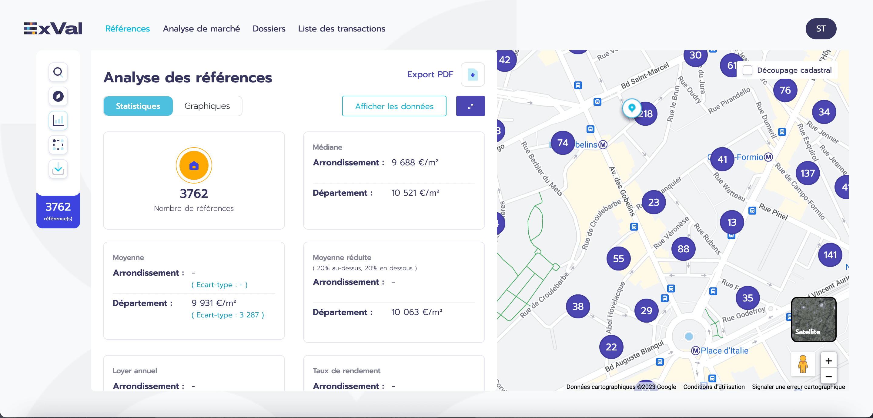Zoom in the map with plus
873x418 pixels.
click(828, 361)
